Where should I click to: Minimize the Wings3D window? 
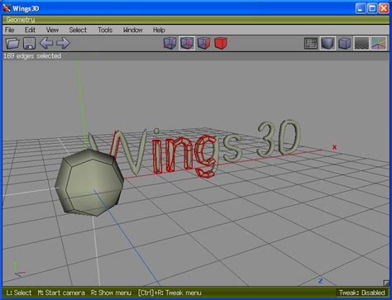(361, 8)
